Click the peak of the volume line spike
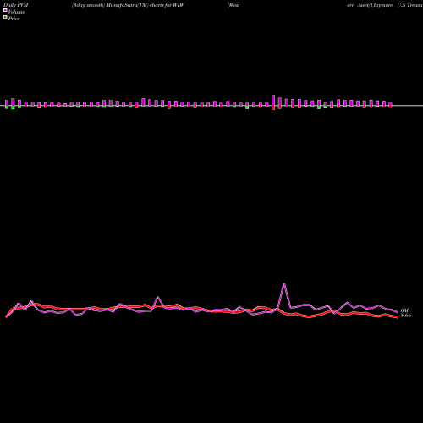Screen dimensions: 423x423 pyautogui.click(x=284, y=283)
